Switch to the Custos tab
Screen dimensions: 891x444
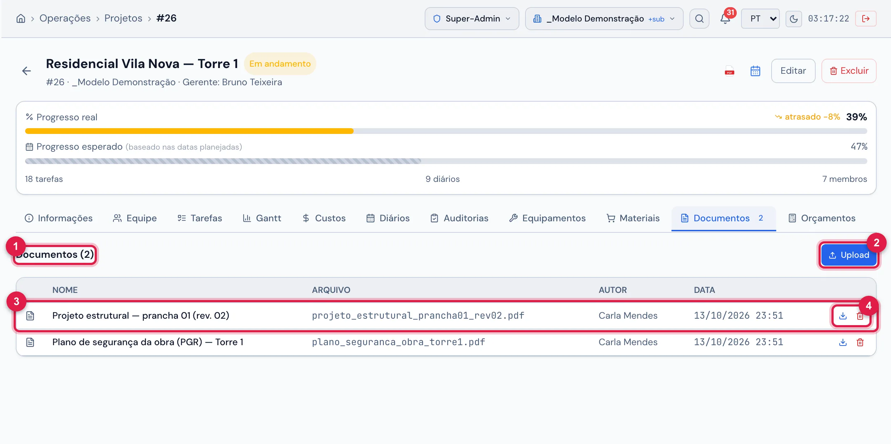click(324, 218)
